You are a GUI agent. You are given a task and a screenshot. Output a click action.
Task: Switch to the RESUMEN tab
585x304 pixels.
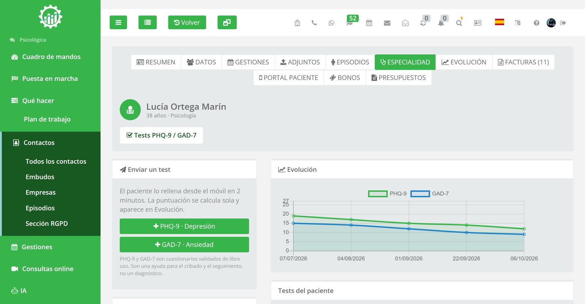pos(156,62)
